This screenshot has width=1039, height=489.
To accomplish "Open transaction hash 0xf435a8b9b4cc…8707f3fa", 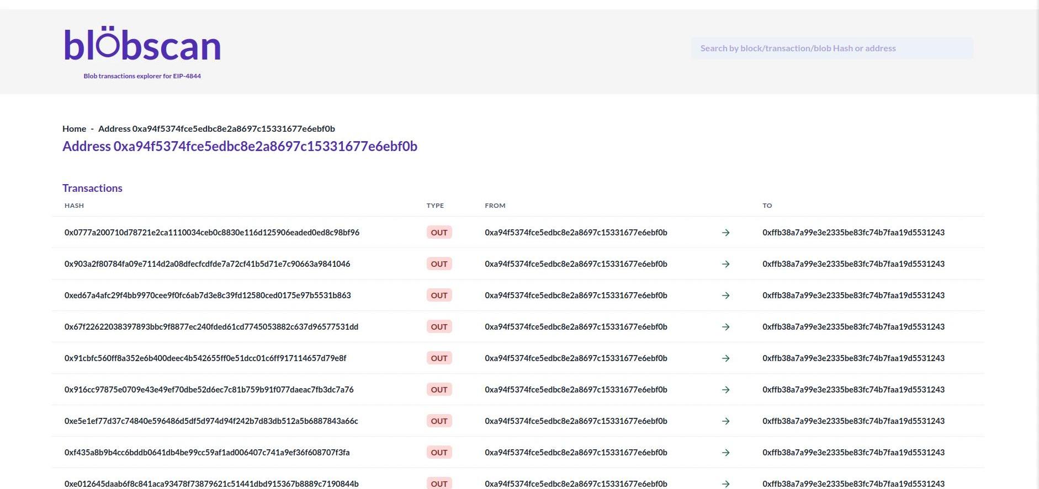I will (207, 453).
